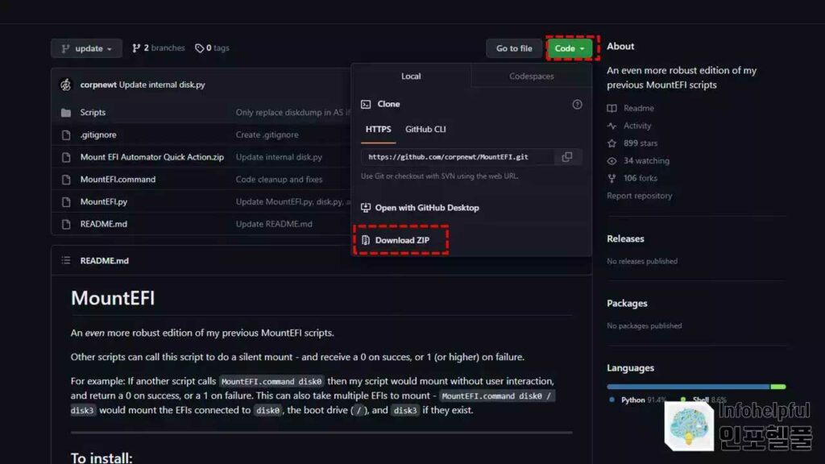Switch to the Codespaces tab
Screen dimensions: 825x464
(x=532, y=77)
